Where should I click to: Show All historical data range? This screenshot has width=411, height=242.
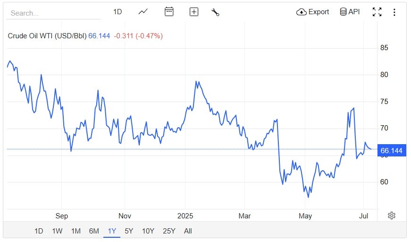188,231
